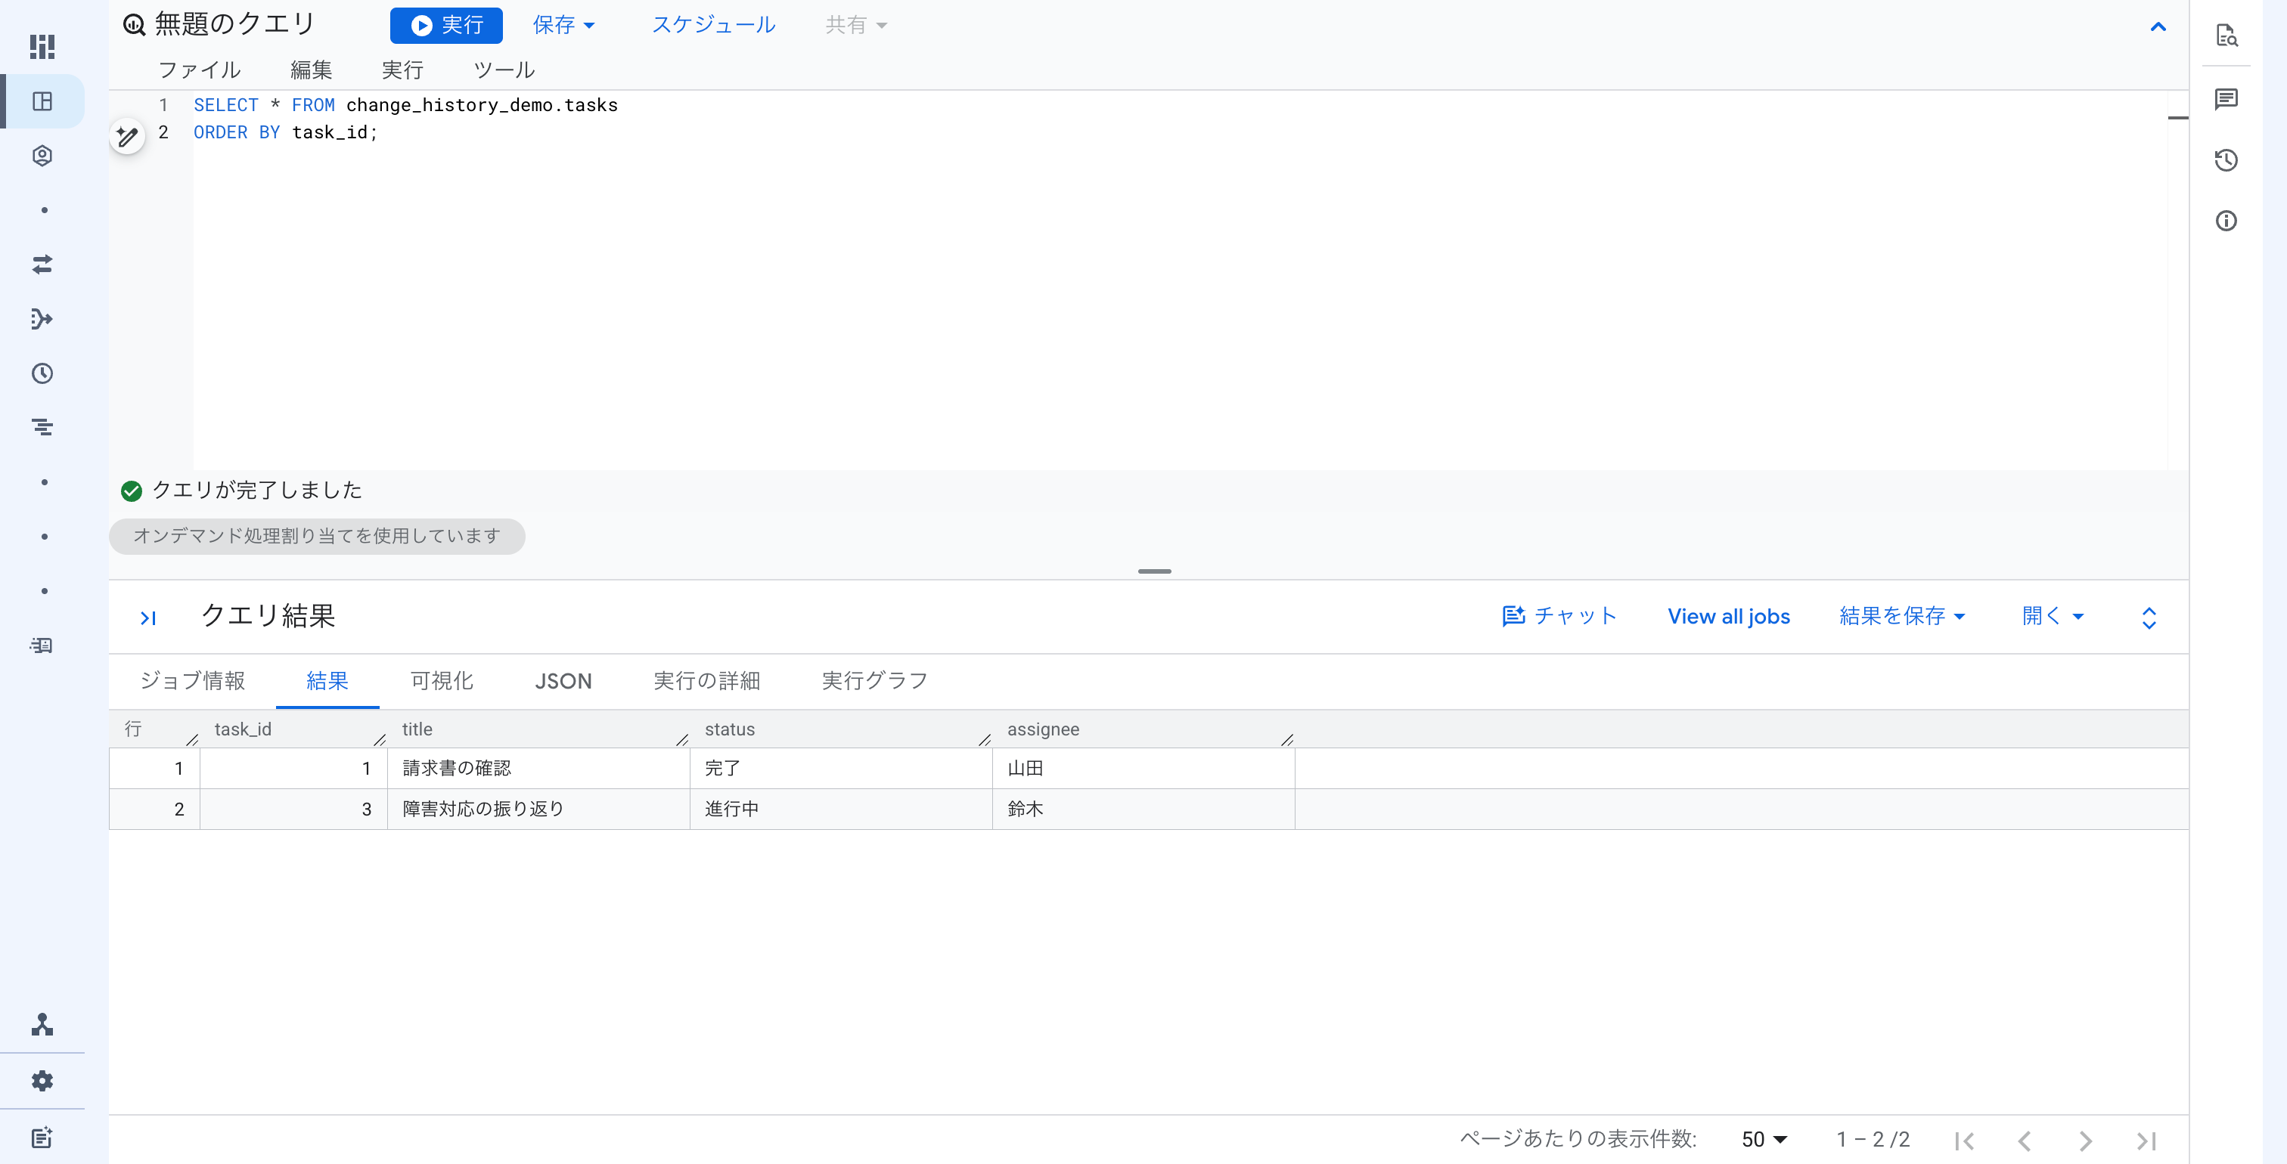Click the 完了 status cell

coord(841,768)
